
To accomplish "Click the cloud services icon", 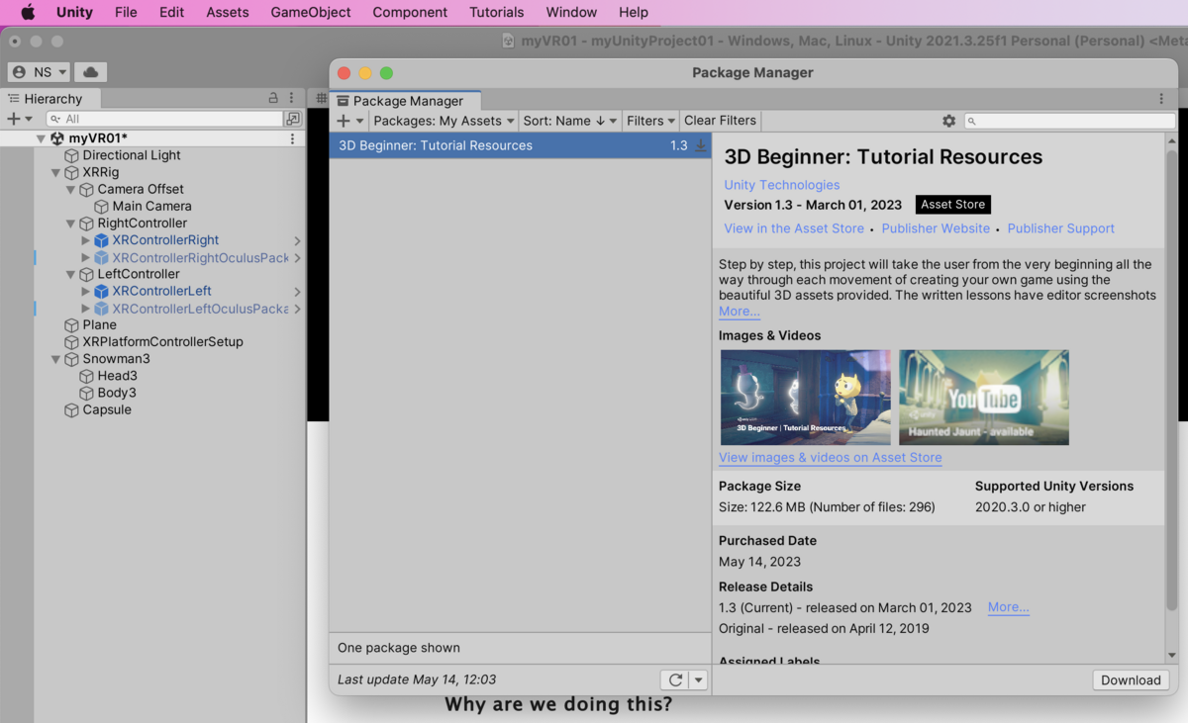I will click(x=90, y=72).
